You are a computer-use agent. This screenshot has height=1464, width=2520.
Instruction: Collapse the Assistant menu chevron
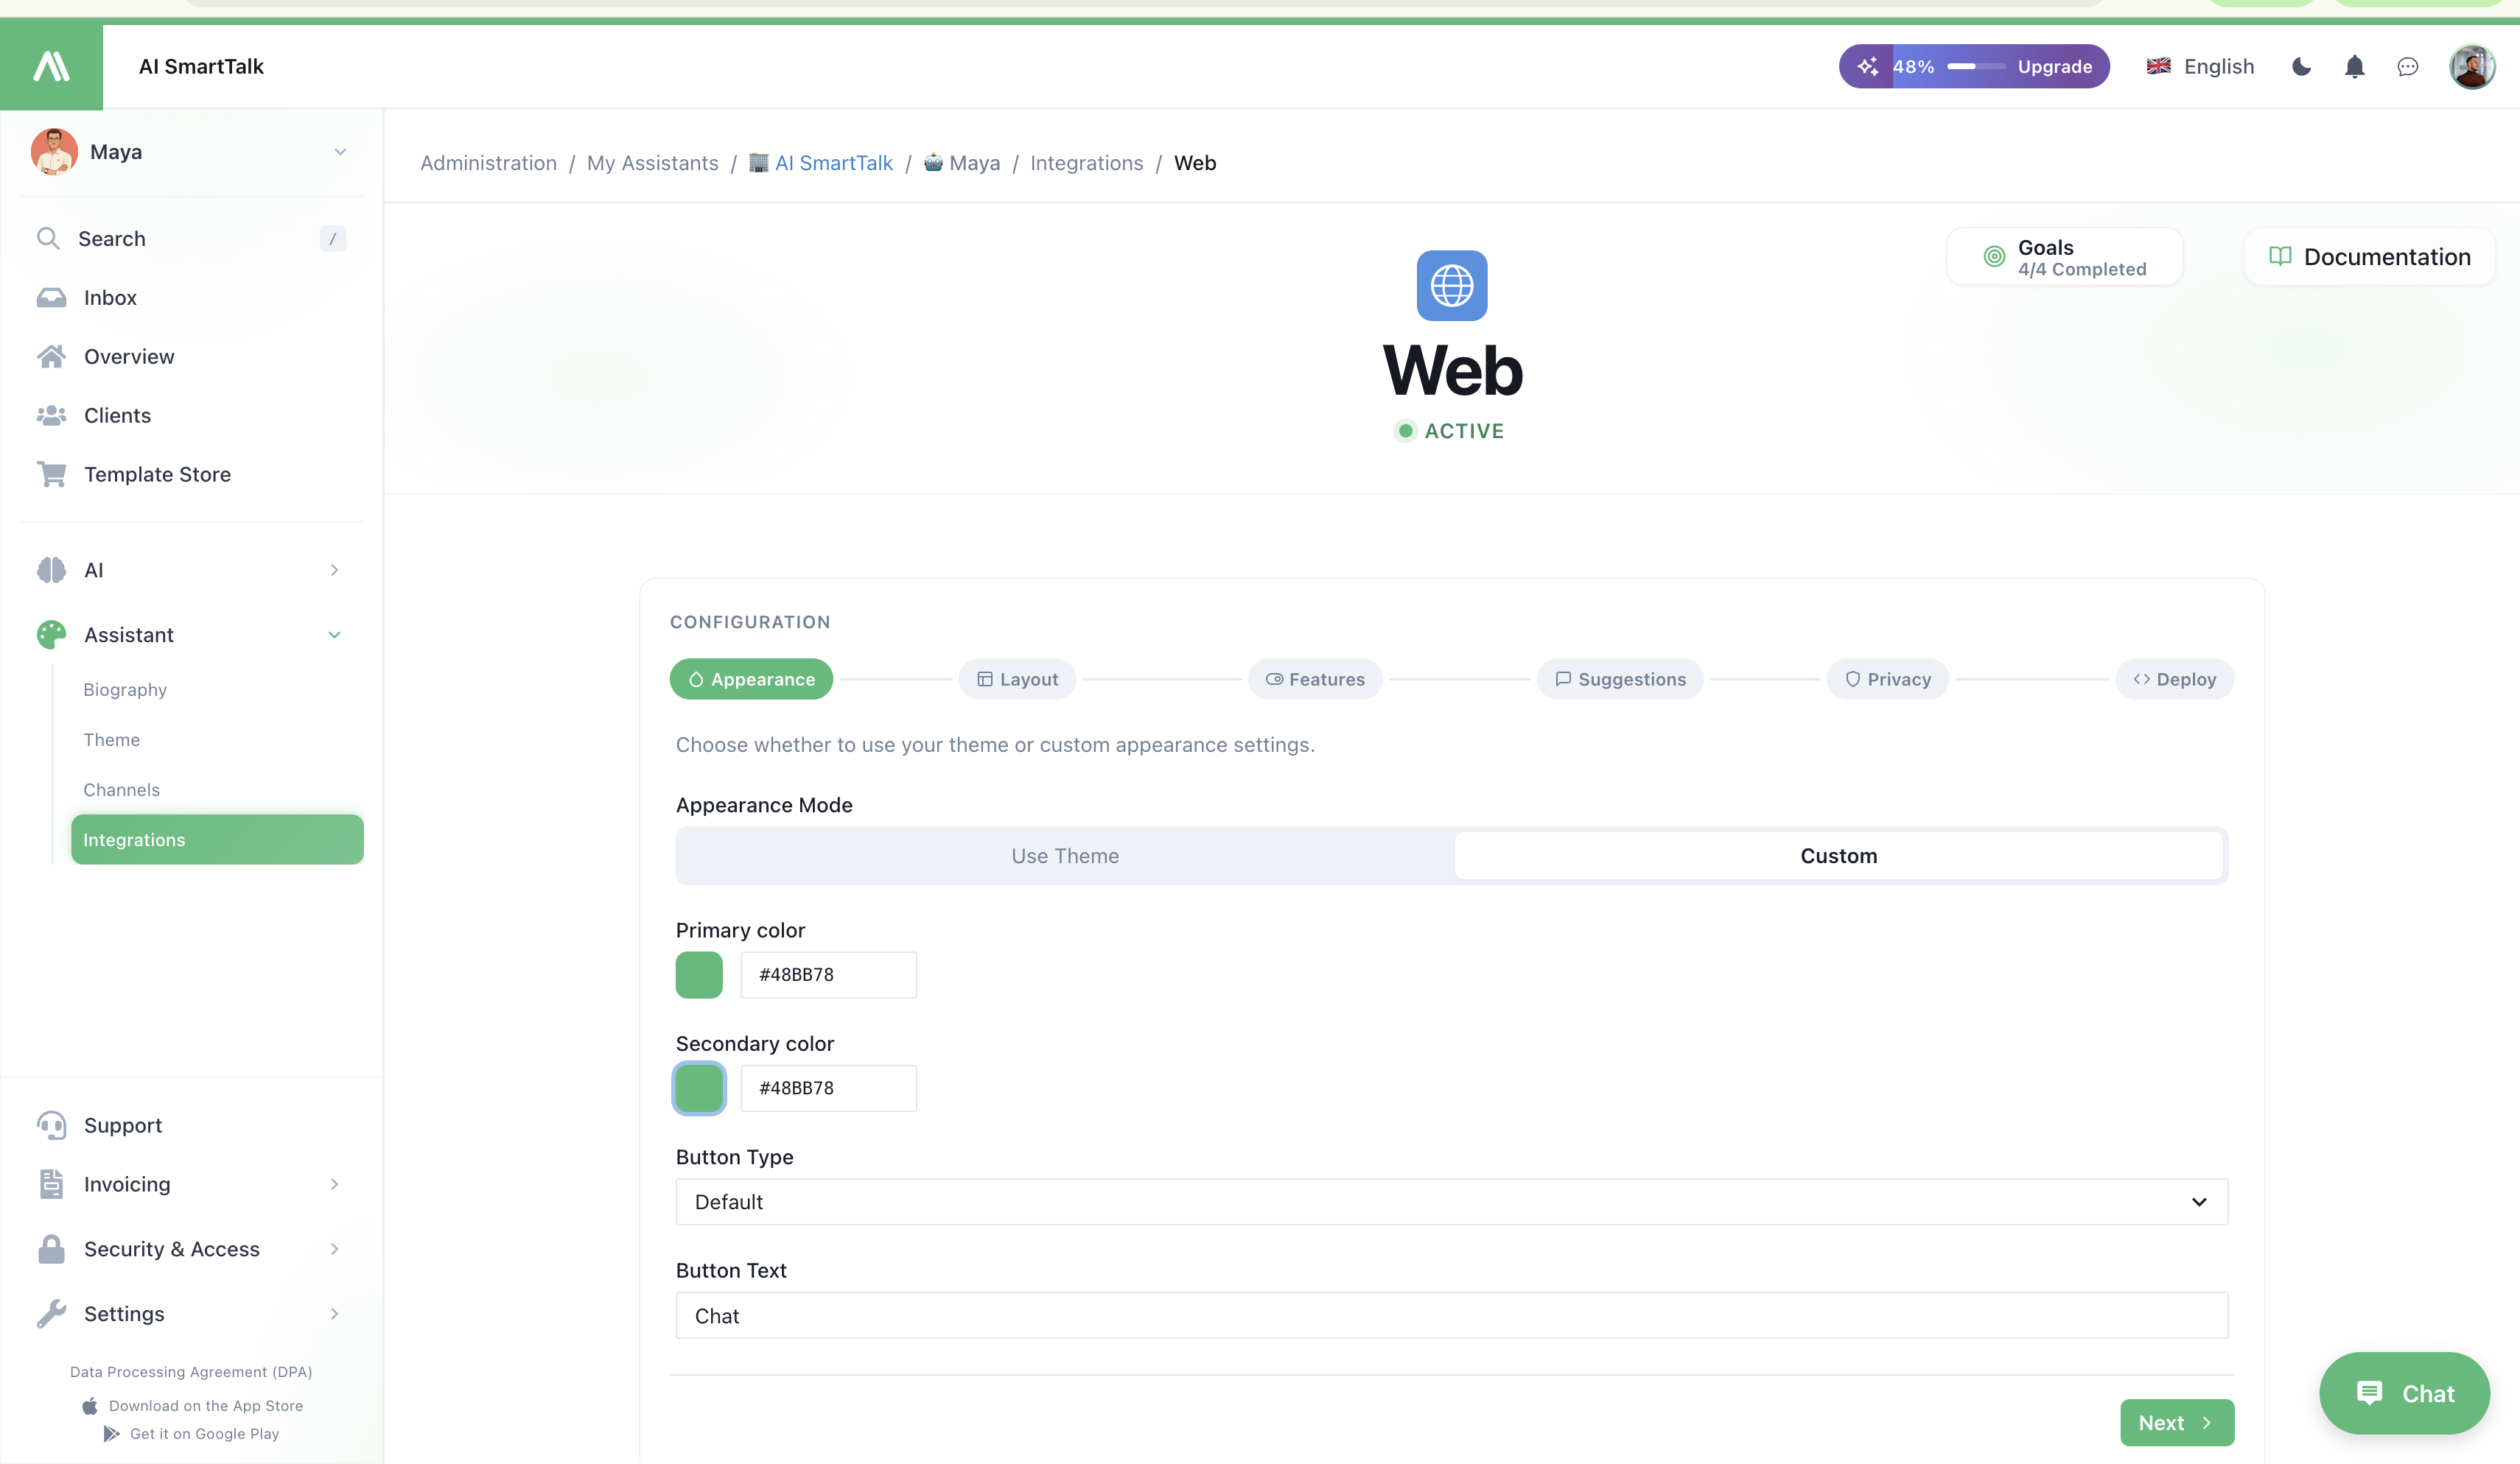(x=334, y=635)
